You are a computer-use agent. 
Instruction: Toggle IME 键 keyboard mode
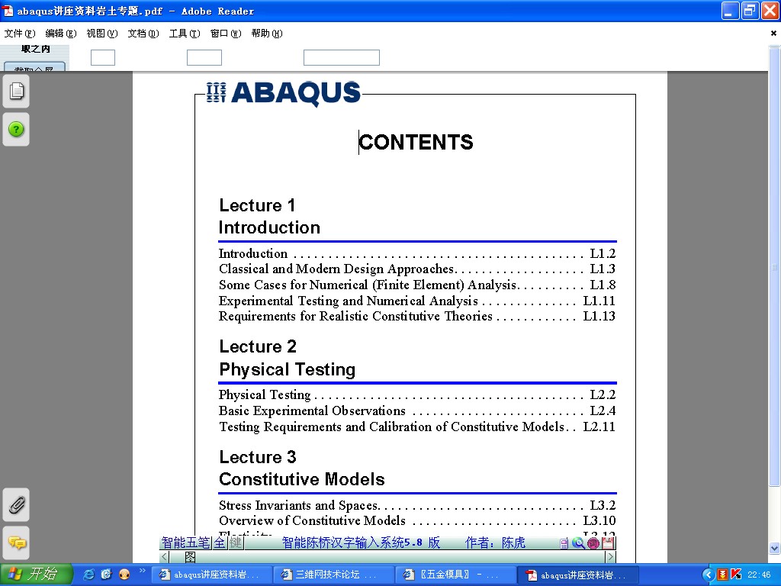click(x=236, y=543)
